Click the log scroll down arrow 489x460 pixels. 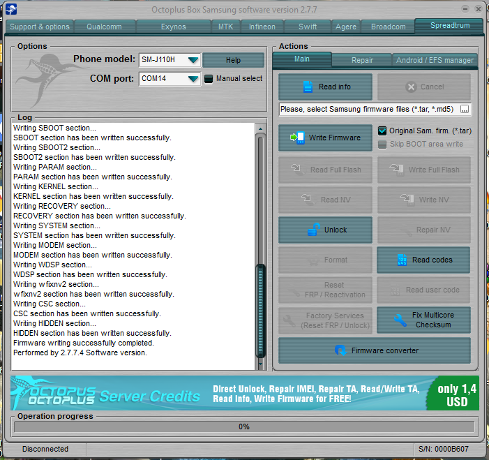point(260,364)
